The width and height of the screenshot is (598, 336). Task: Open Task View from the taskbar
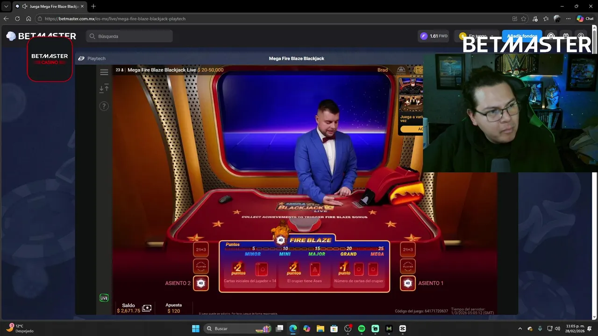coord(279,329)
